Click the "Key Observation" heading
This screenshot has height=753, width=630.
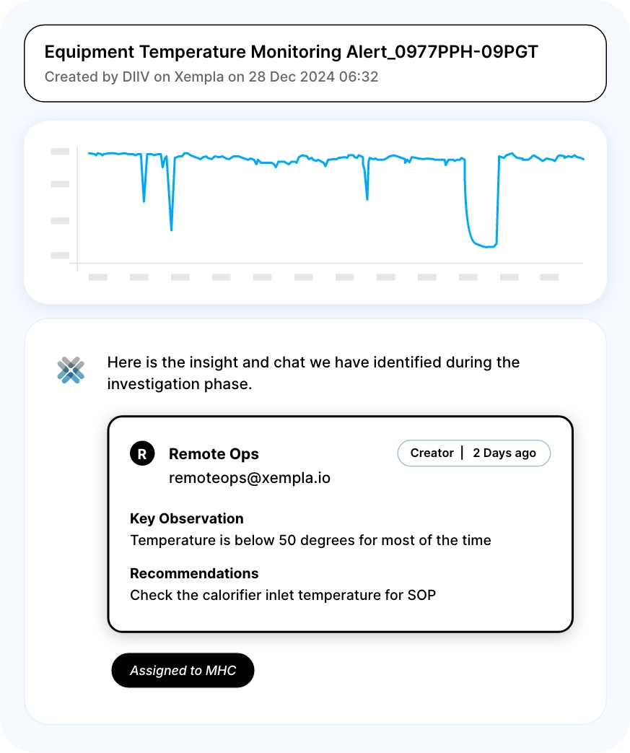click(186, 518)
